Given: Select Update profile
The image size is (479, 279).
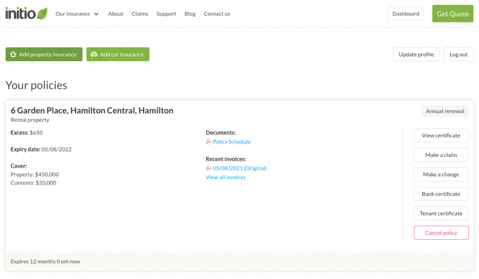Looking at the screenshot, I should (416, 54).
